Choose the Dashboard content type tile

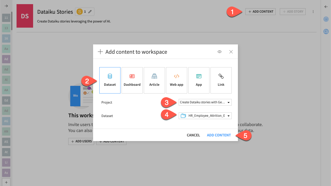pyautogui.click(x=132, y=80)
